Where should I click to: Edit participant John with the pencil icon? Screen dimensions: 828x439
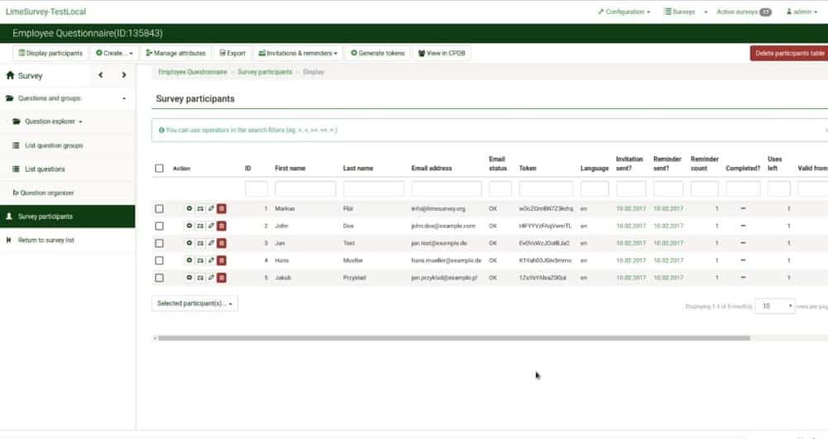coord(211,226)
